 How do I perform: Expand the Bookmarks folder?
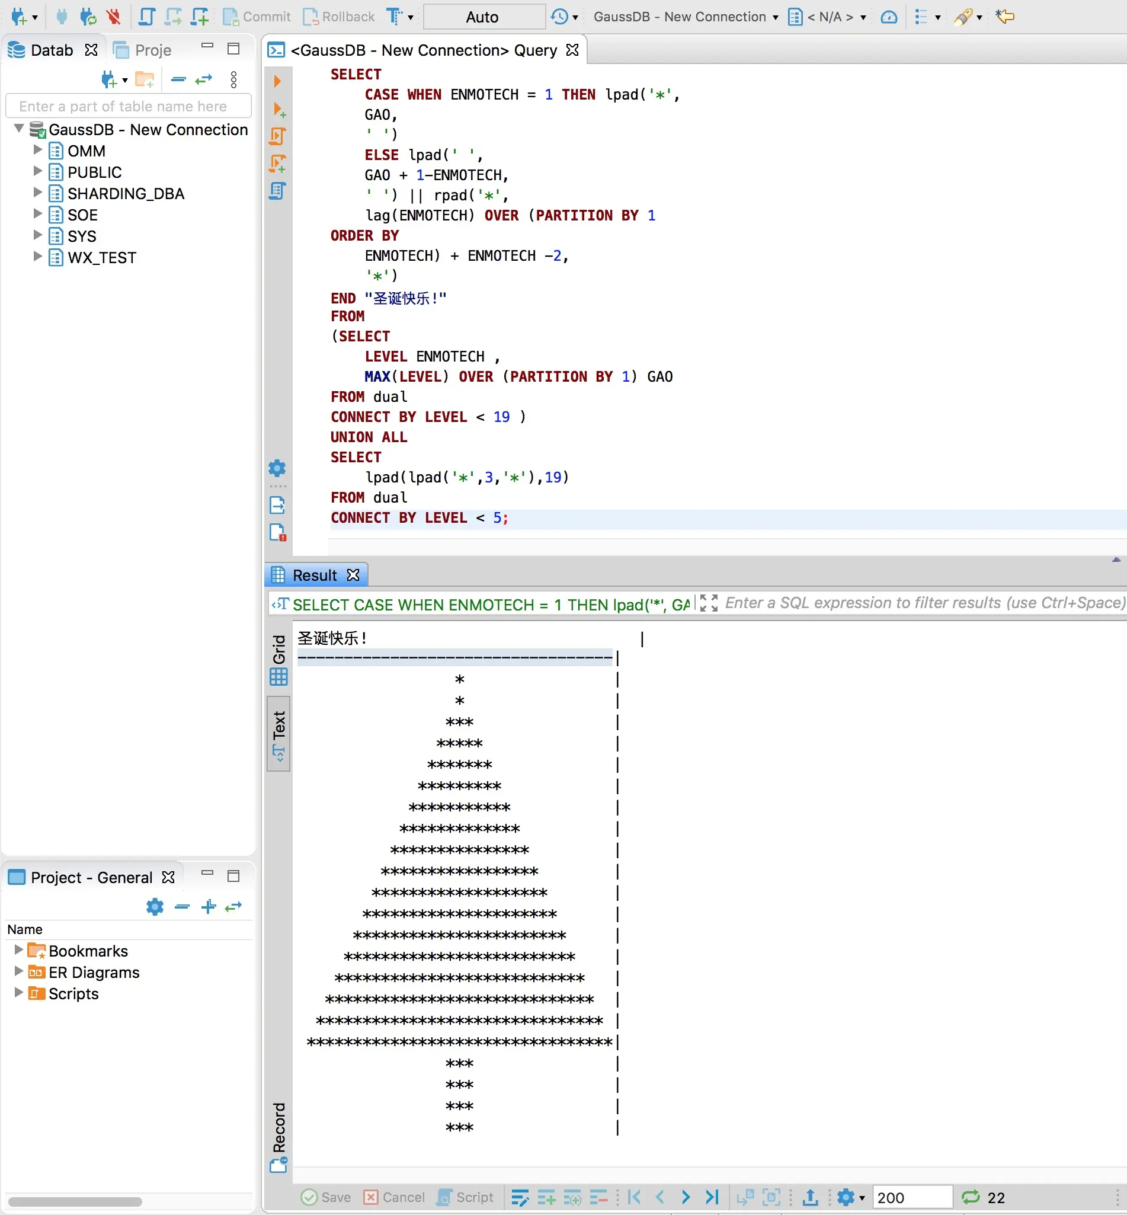tap(18, 950)
